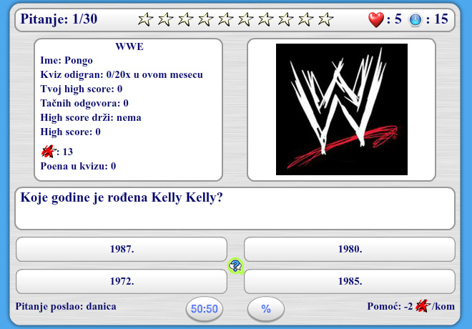Screen dimensions: 472x329
Task: Click the timer value 15
Action: pos(441,19)
